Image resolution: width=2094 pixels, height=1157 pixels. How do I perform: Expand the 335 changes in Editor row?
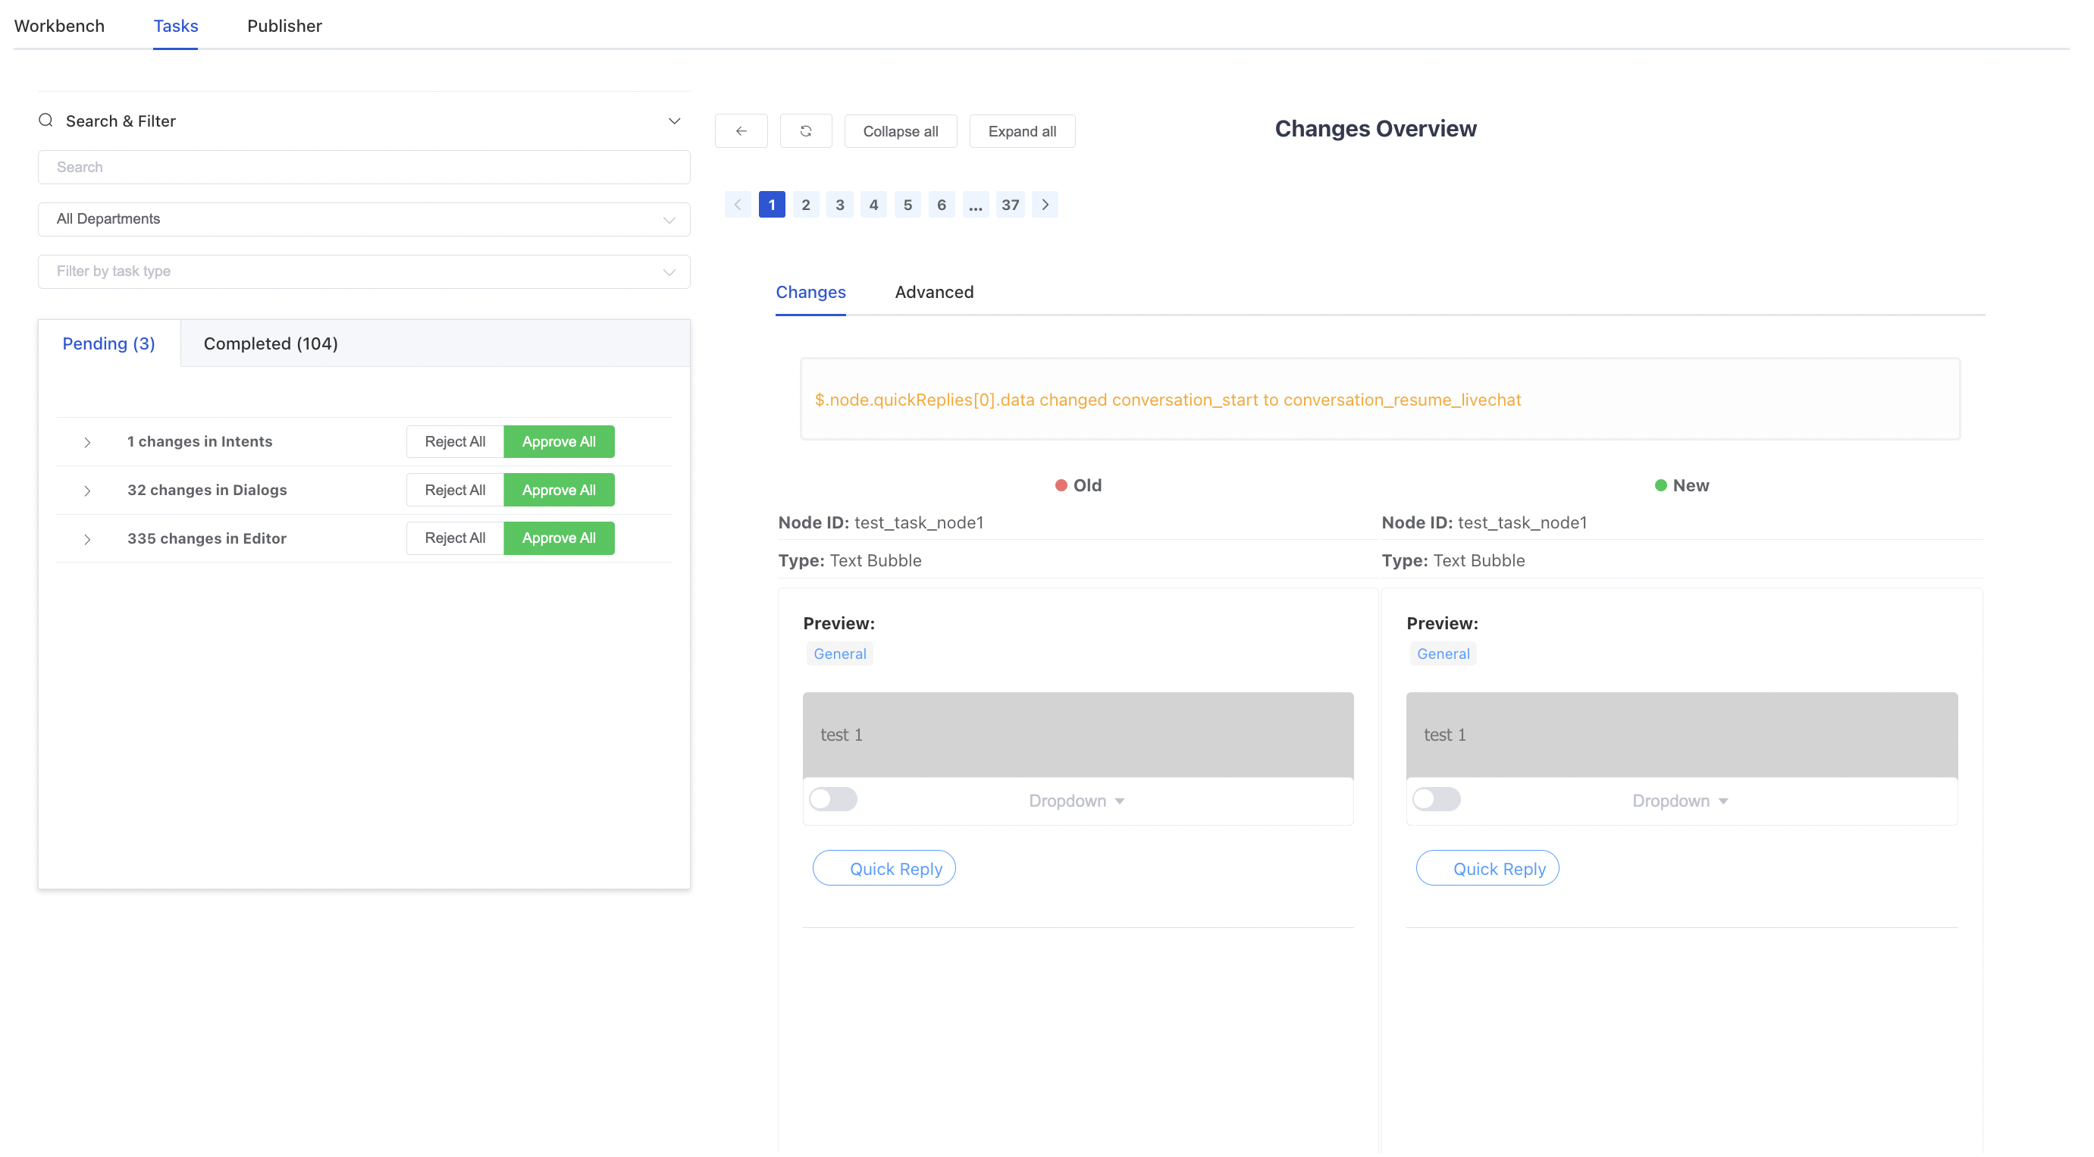pyautogui.click(x=87, y=539)
